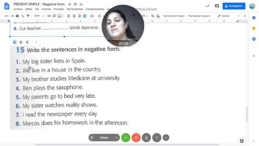Finish recording with green check button

[126, 137]
